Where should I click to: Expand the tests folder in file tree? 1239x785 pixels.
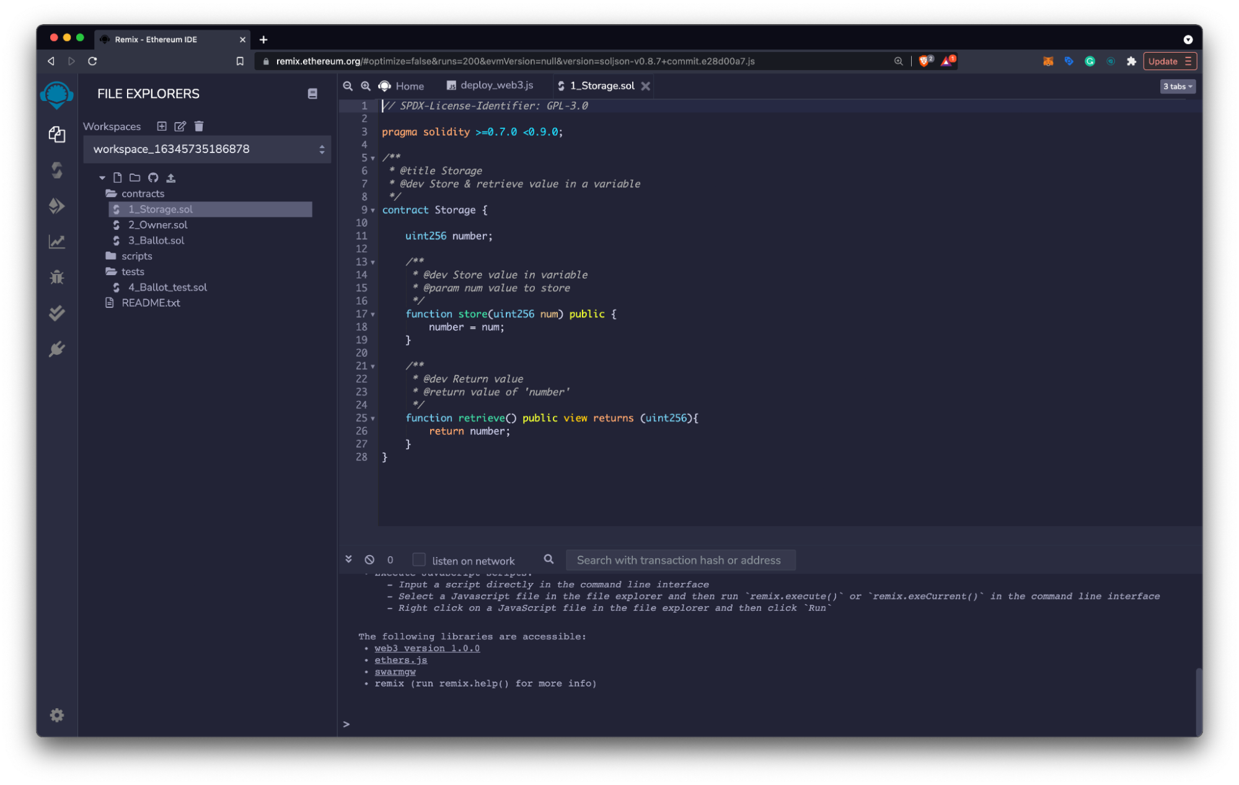click(133, 271)
